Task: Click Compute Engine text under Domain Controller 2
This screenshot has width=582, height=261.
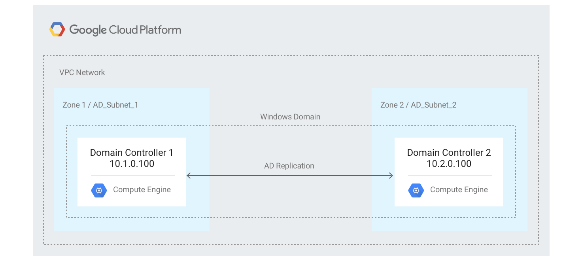Action: (x=459, y=190)
